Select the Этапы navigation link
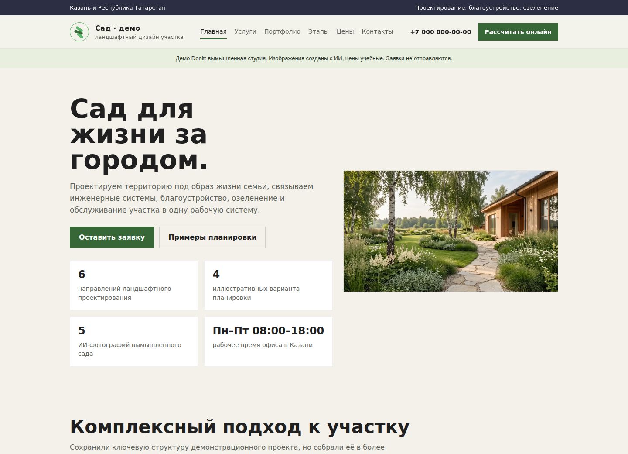The height and width of the screenshot is (454, 628). [x=318, y=31]
